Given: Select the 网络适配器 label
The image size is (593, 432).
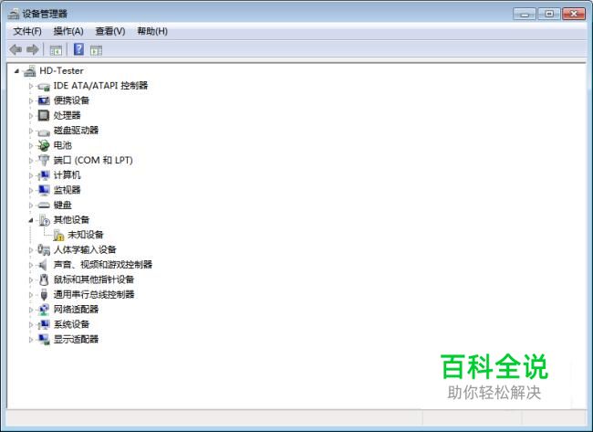Looking at the screenshot, I should (76, 310).
